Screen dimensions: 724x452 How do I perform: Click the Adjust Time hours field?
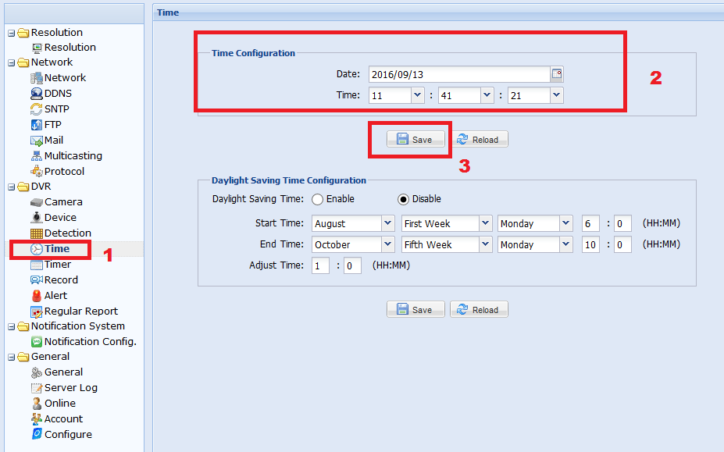point(320,265)
